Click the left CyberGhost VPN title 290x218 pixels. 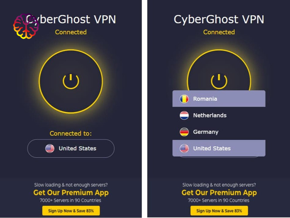click(x=71, y=20)
